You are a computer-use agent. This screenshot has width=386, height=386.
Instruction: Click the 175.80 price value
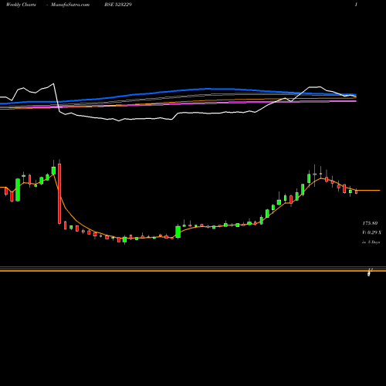point(370,223)
